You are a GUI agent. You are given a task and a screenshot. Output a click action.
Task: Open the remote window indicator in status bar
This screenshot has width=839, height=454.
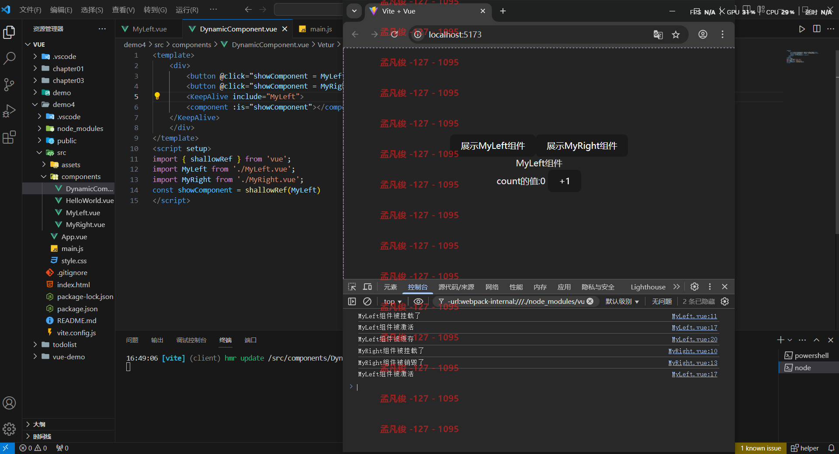6,448
